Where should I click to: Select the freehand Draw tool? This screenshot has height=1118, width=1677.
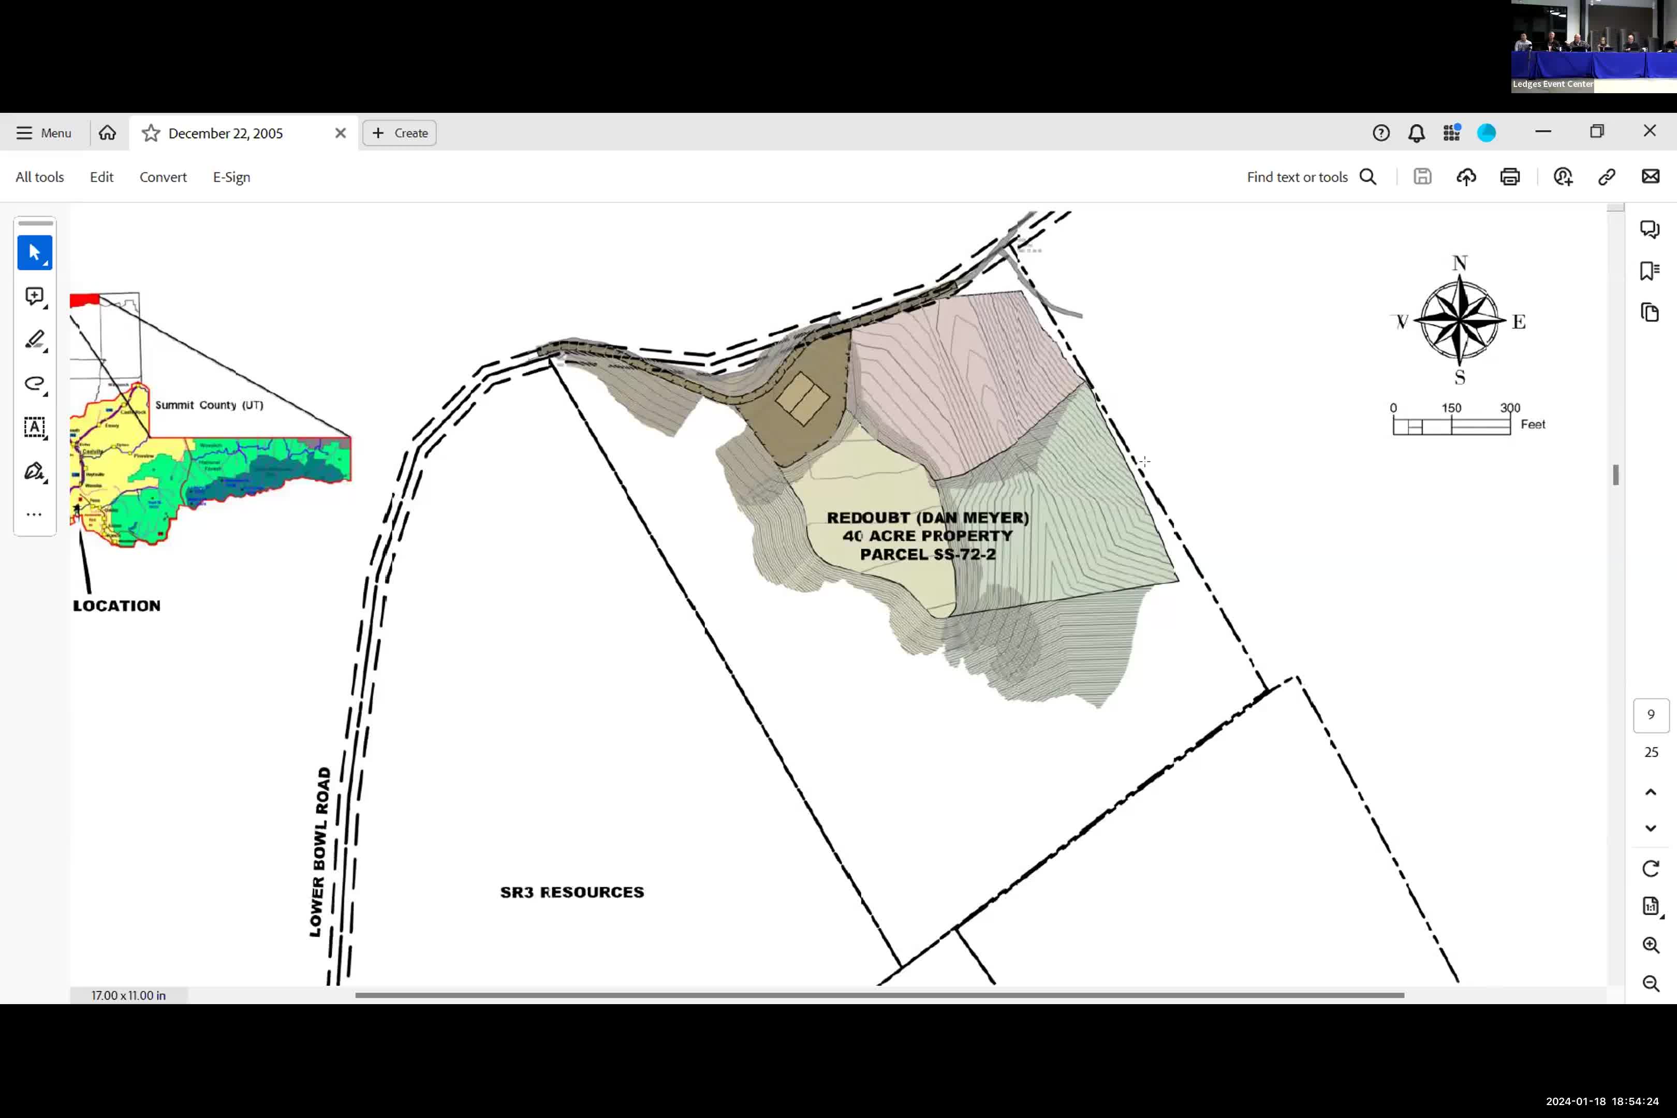34,384
